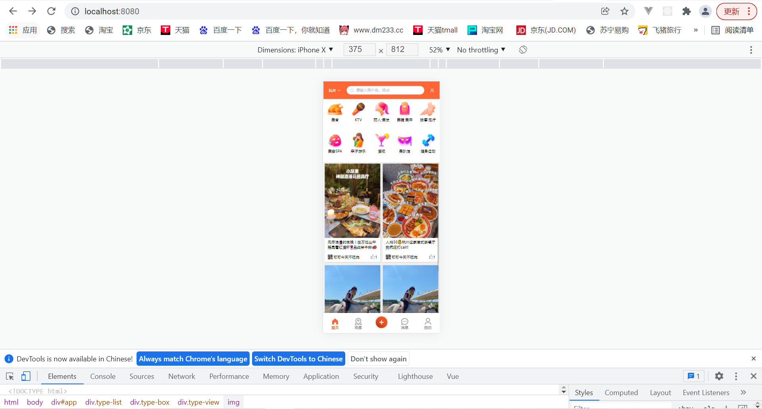Like the tea restaurant post
Screen dimensions: 762x409
432,257
